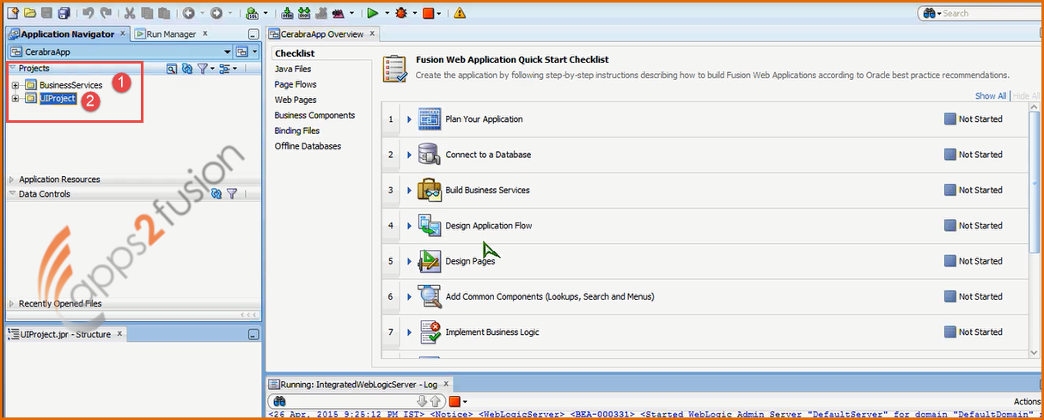Viewport: 1044px width, 420px height.
Task: Refresh the Data Controls section
Action: coord(217,194)
